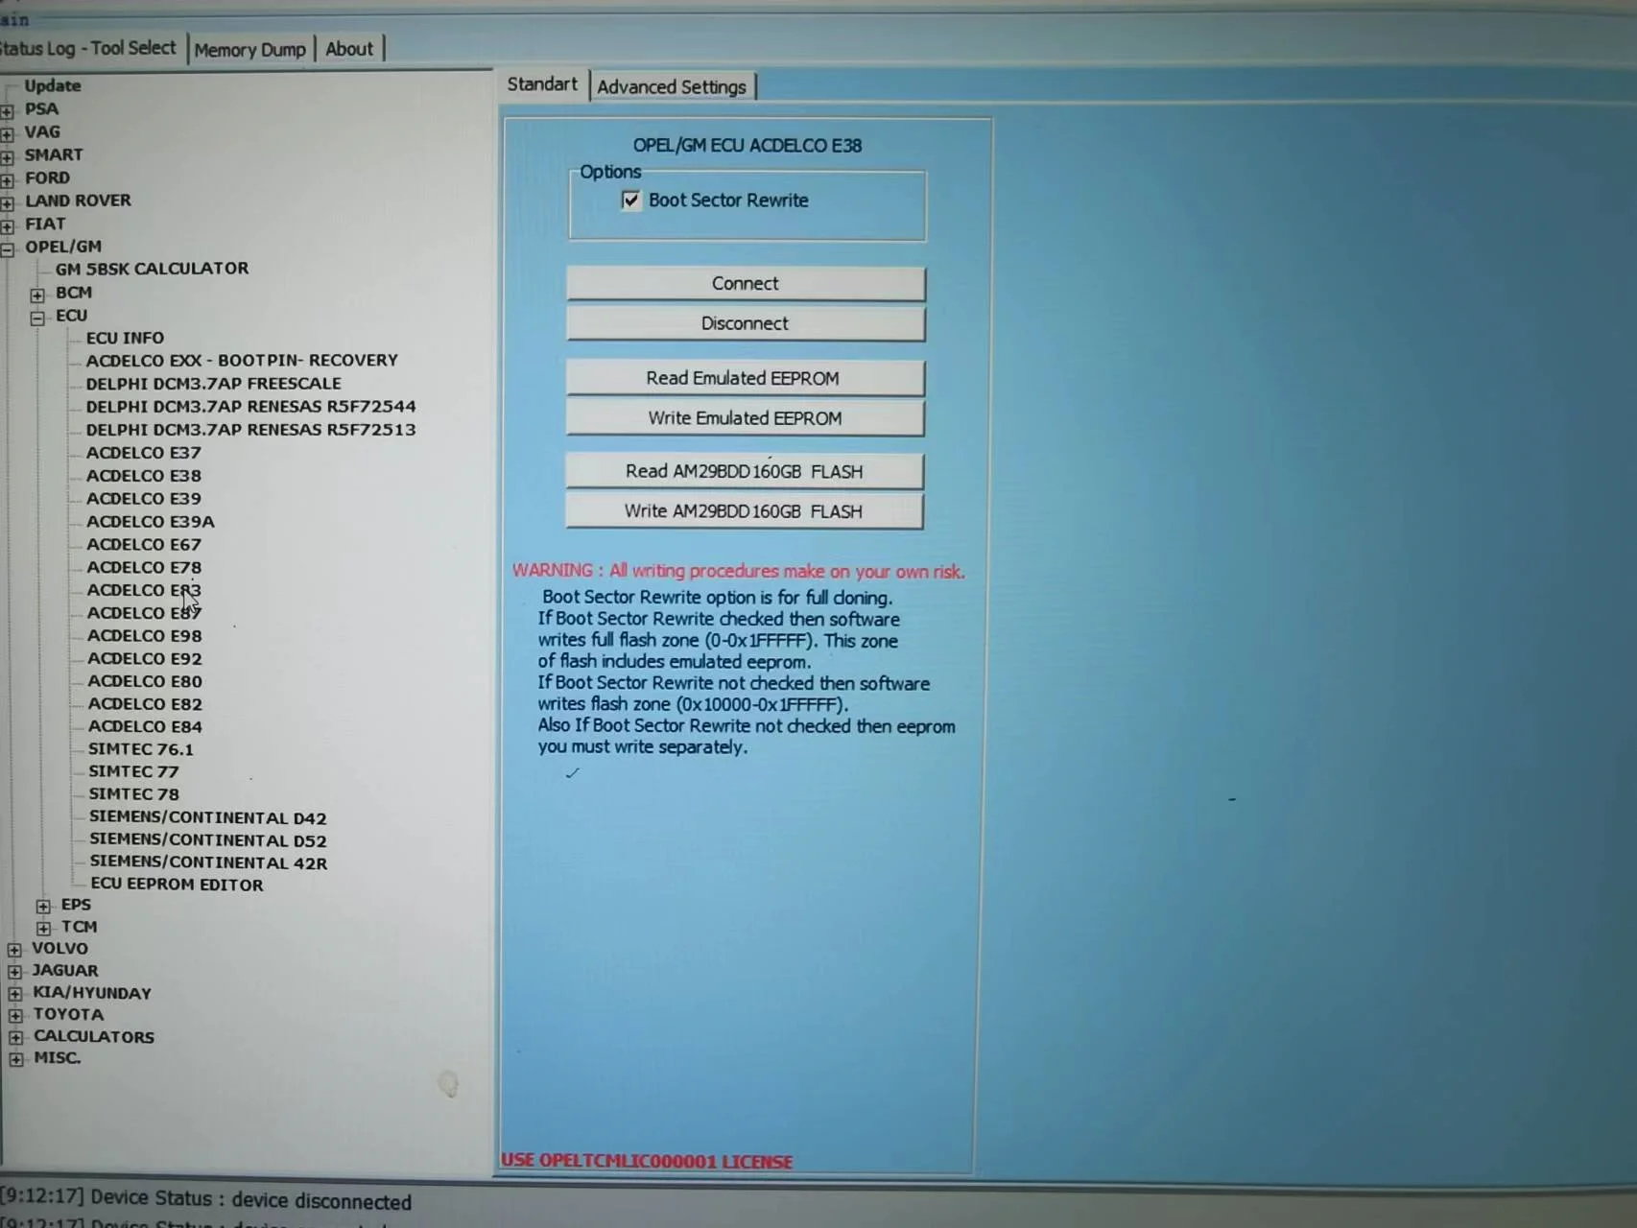This screenshot has height=1228, width=1637.
Task: Expand the CALCULATORS node
Action: [13, 1036]
